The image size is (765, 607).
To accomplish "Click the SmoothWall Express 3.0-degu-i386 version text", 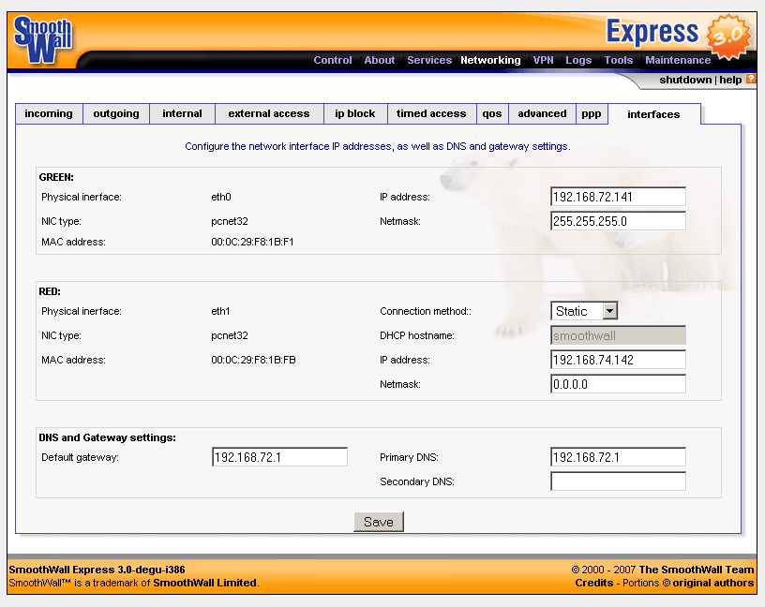I will [x=97, y=570].
